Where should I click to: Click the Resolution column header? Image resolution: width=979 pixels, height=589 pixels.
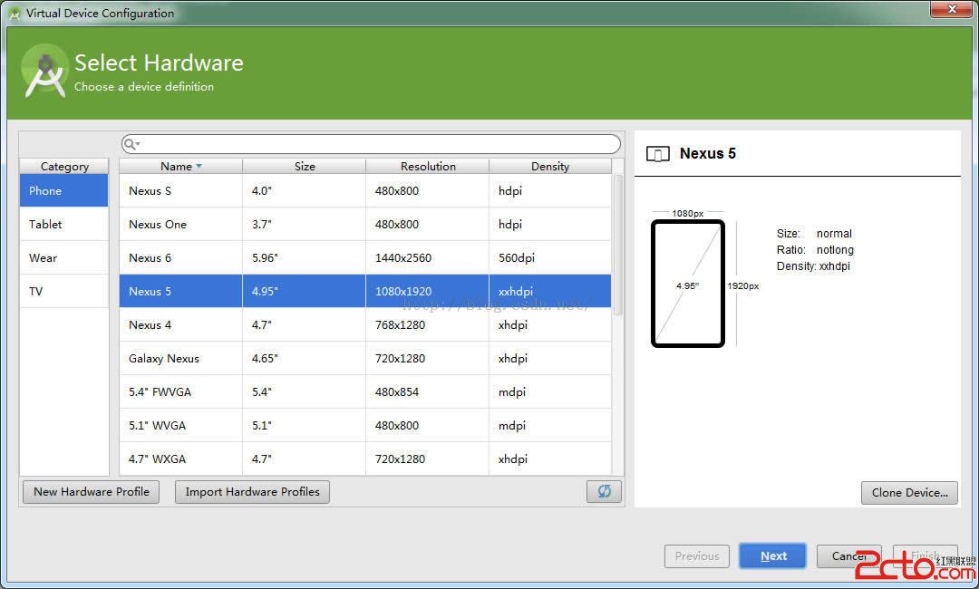[x=428, y=167]
